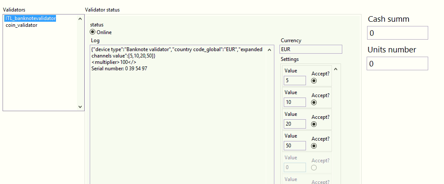Click the Cash summ input field
The height and width of the screenshot is (184, 444).
pos(397,33)
